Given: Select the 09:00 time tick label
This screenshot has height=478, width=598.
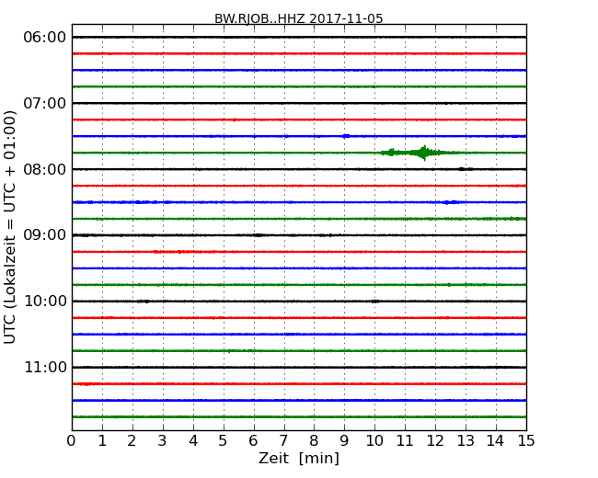Looking at the screenshot, I should pos(45,235).
